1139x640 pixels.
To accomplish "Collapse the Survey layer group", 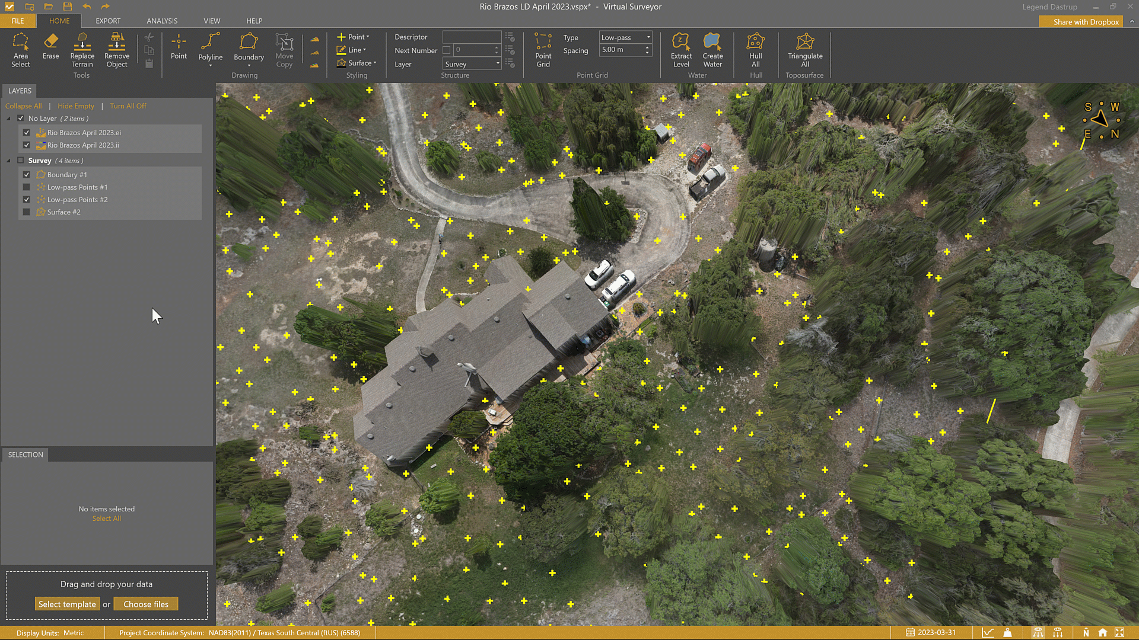I will pyautogui.click(x=8, y=161).
